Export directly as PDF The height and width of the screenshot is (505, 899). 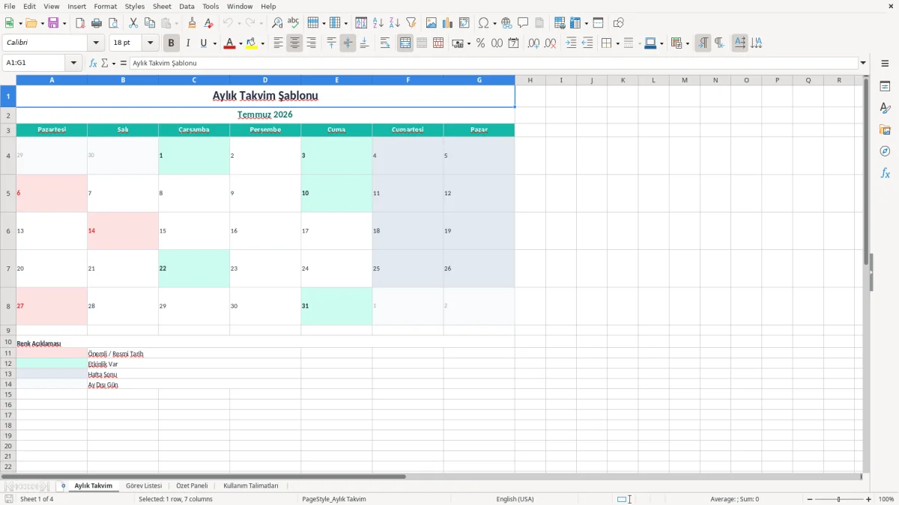(x=80, y=23)
